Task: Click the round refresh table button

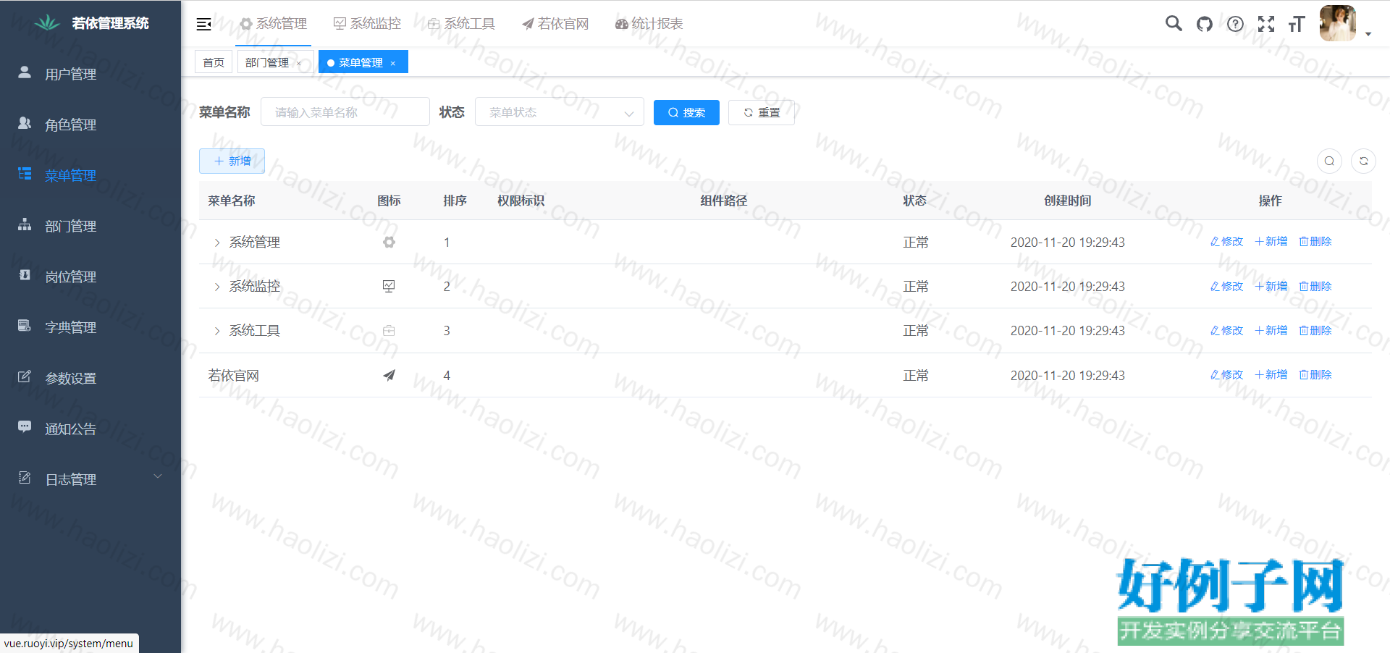Action: click(1364, 161)
